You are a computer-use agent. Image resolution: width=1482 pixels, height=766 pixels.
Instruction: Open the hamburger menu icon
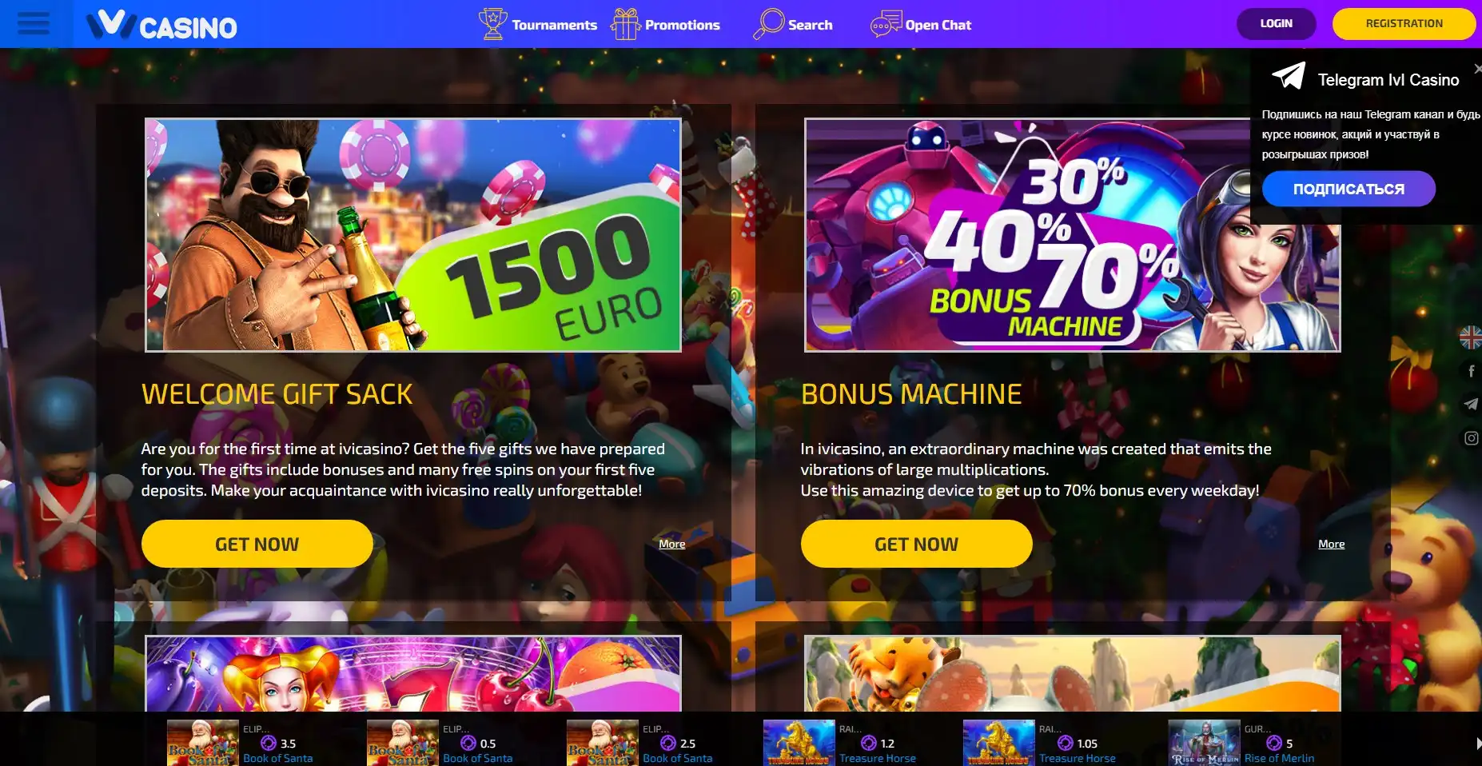[33, 24]
